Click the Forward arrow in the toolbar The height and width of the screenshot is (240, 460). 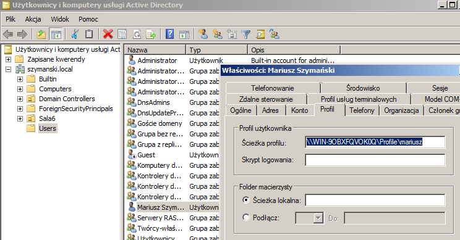(x=22, y=35)
